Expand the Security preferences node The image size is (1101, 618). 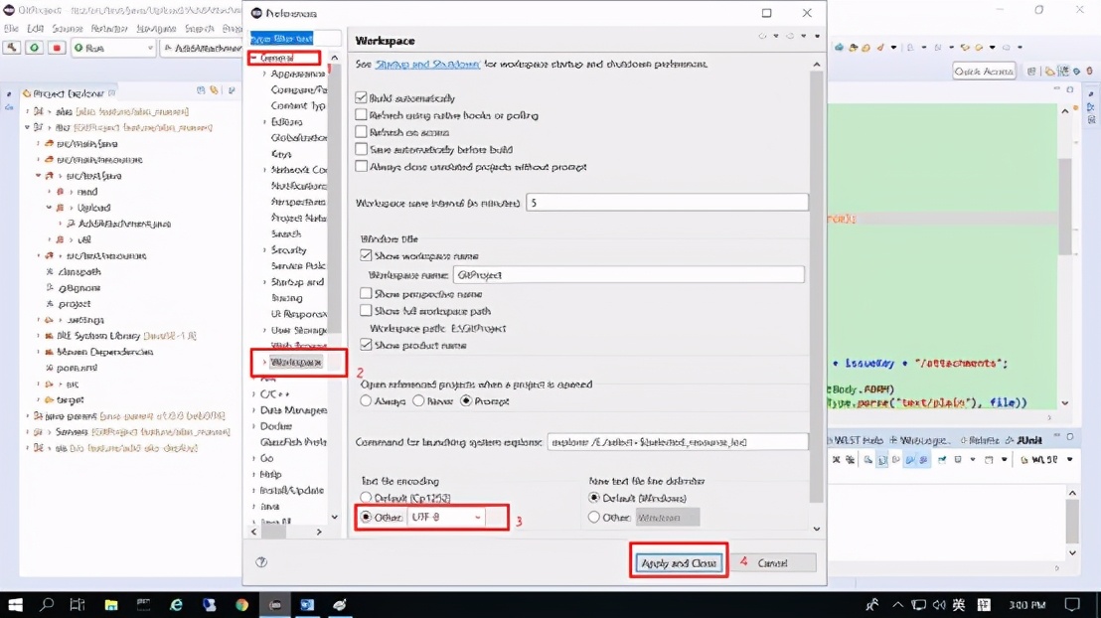click(x=264, y=250)
